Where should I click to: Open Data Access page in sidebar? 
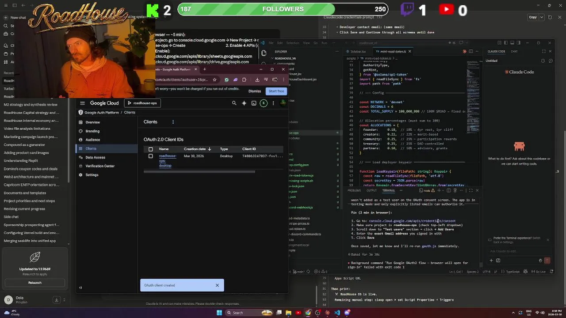coord(107,157)
